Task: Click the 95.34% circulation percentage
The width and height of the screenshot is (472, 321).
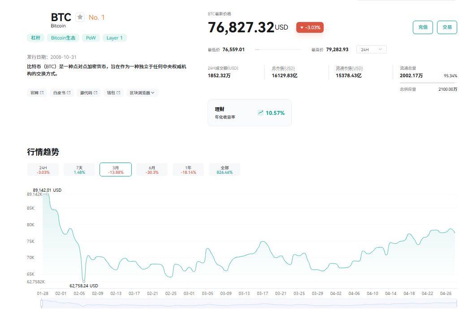Action: click(x=450, y=76)
